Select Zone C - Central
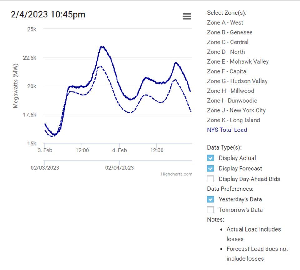 click(228, 42)
